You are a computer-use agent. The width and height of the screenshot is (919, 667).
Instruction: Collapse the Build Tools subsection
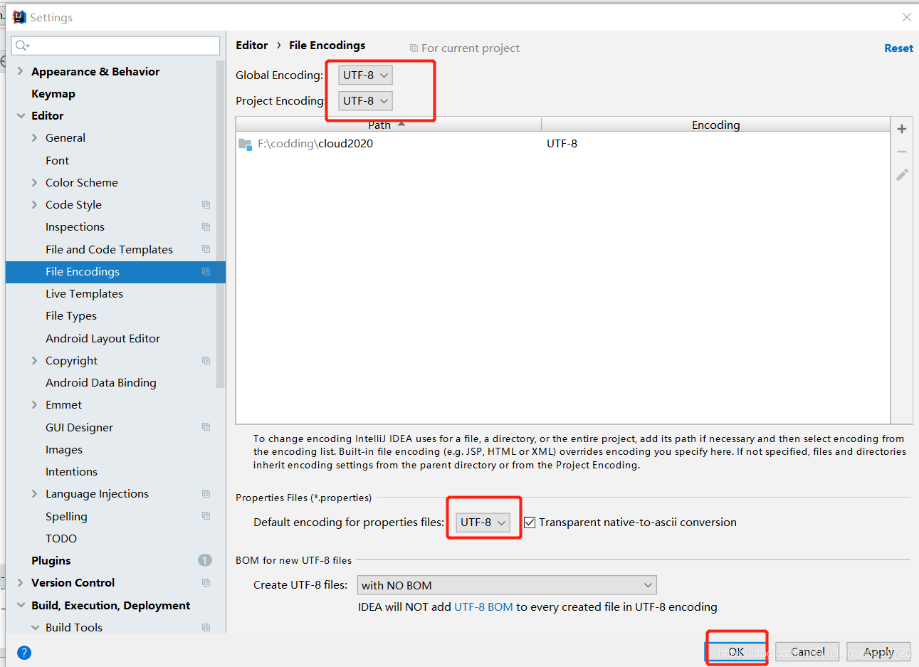tap(35, 627)
